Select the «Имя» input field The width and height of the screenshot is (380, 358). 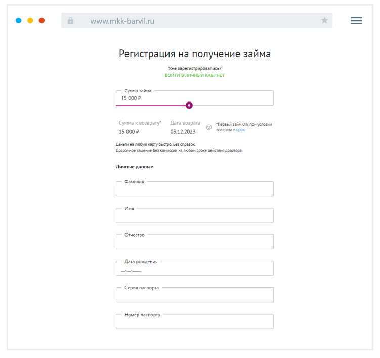(195, 216)
